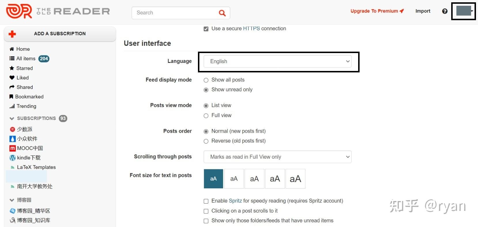Open the Language dropdown
478x227 pixels.
pyautogui.click(x=277, y=61)
